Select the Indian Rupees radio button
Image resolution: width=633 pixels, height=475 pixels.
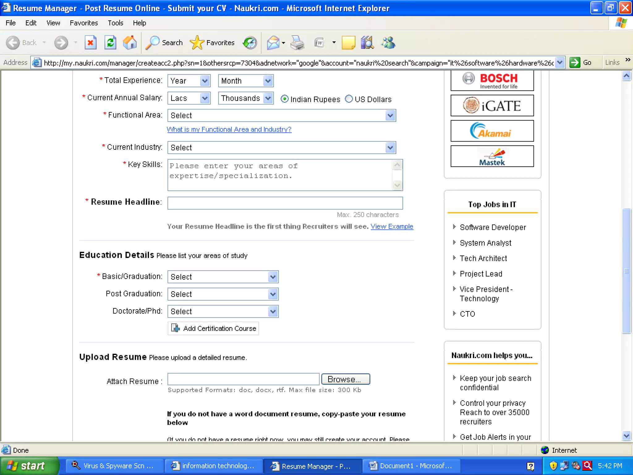pos(284,99)
